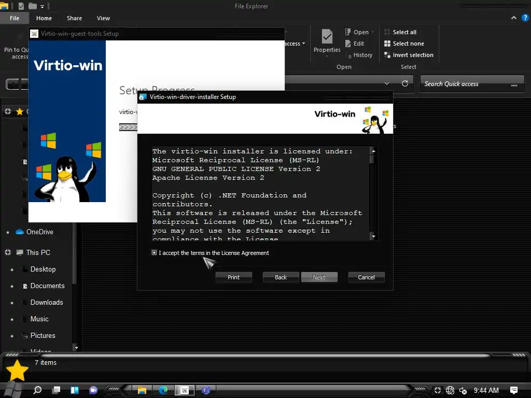Click the Back button in the installer

281,277
